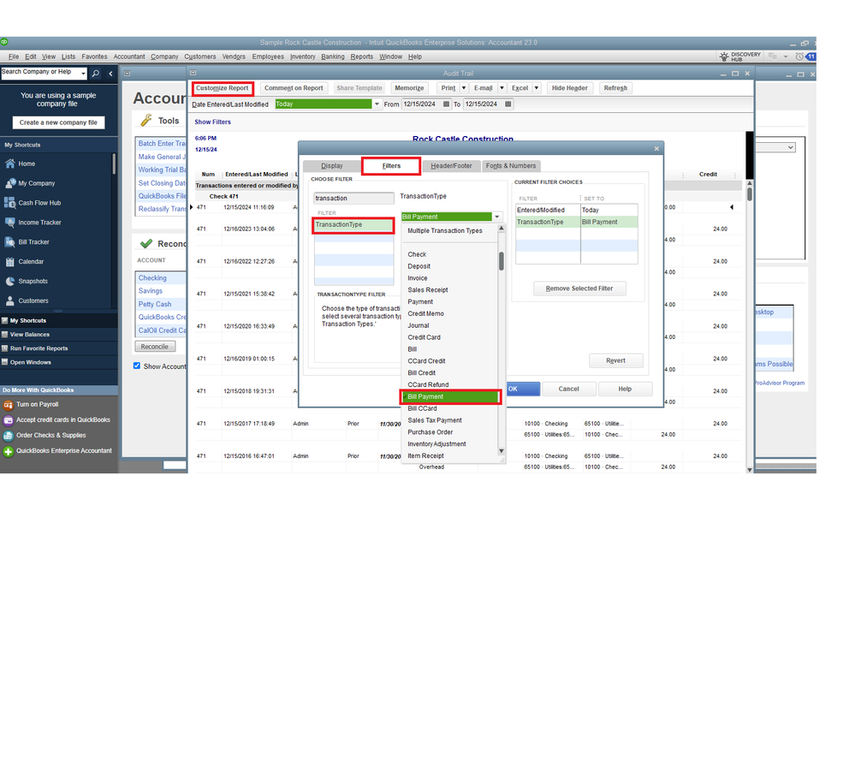Select Multiple Transaction Types option
Viewport: 855px width, 779px height.
click(445, 231)
